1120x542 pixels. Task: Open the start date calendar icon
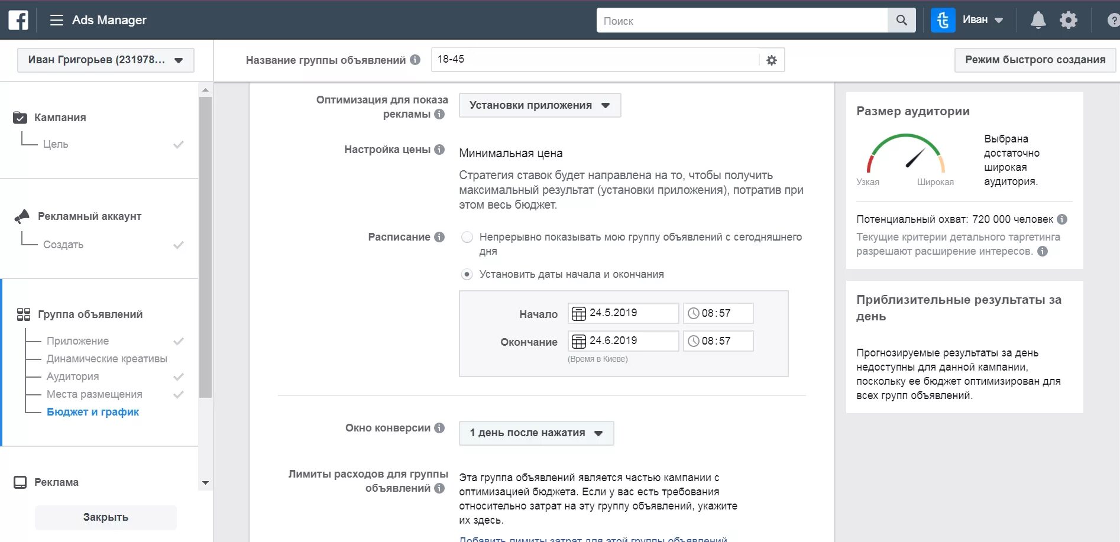pos(579,313)
